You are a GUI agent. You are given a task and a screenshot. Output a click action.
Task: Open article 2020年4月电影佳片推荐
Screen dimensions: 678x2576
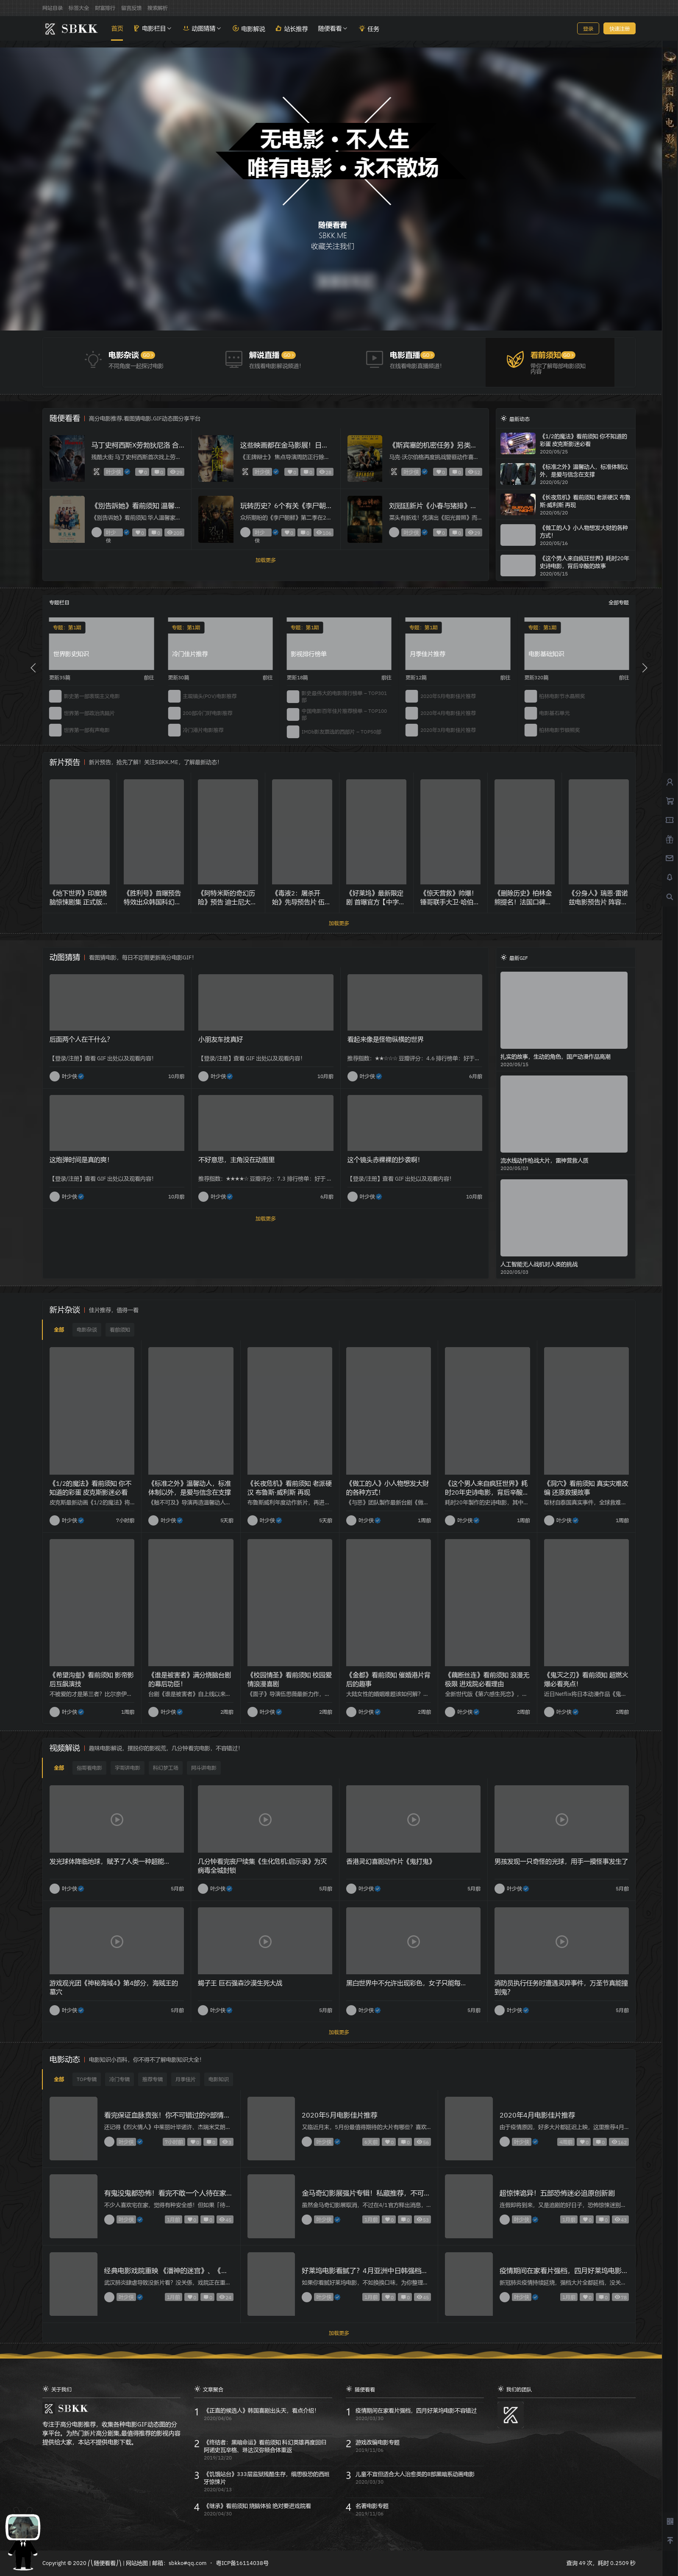(537, 2115)
